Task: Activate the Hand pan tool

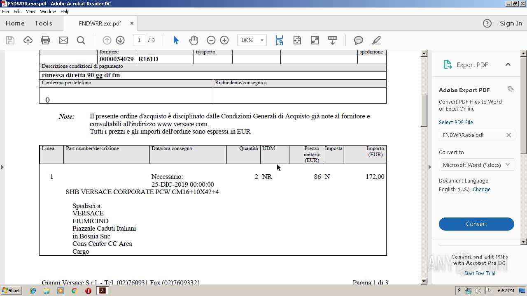Action: point(194,40)
